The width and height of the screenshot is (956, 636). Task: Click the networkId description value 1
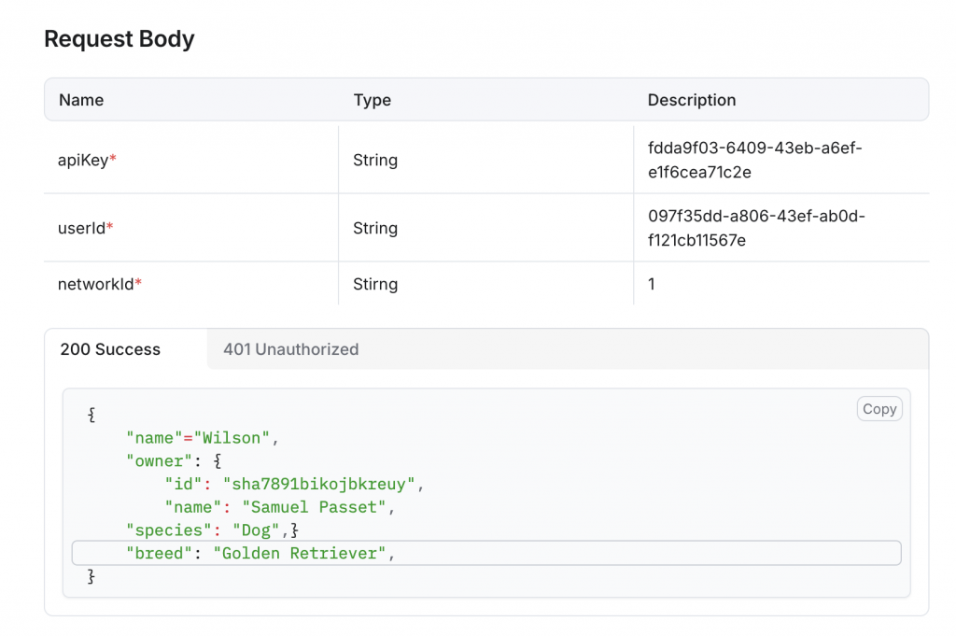pos(651,284)
